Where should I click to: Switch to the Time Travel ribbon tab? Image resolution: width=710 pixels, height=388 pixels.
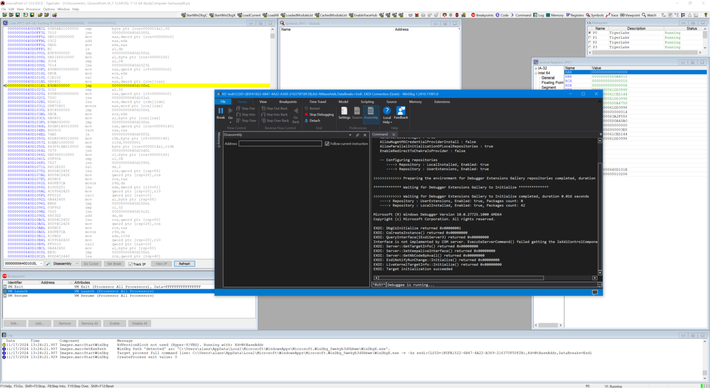pyautogui.click(x=317, y=102)
